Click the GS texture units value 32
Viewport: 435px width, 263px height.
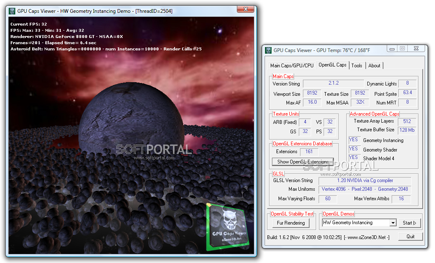pyautogui.click(x=305, y=131)
